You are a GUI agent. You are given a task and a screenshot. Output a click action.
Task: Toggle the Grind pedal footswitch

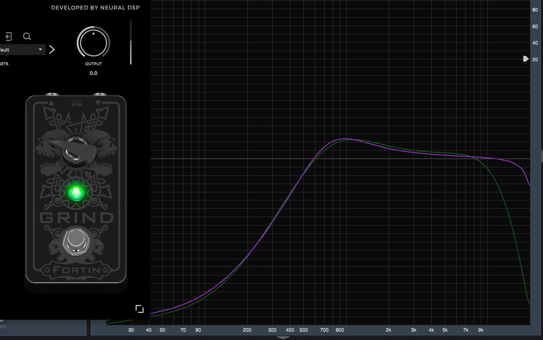pos(76,241)
